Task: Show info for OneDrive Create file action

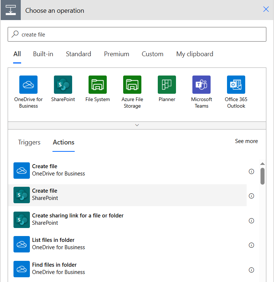Action: coord(251,171)
